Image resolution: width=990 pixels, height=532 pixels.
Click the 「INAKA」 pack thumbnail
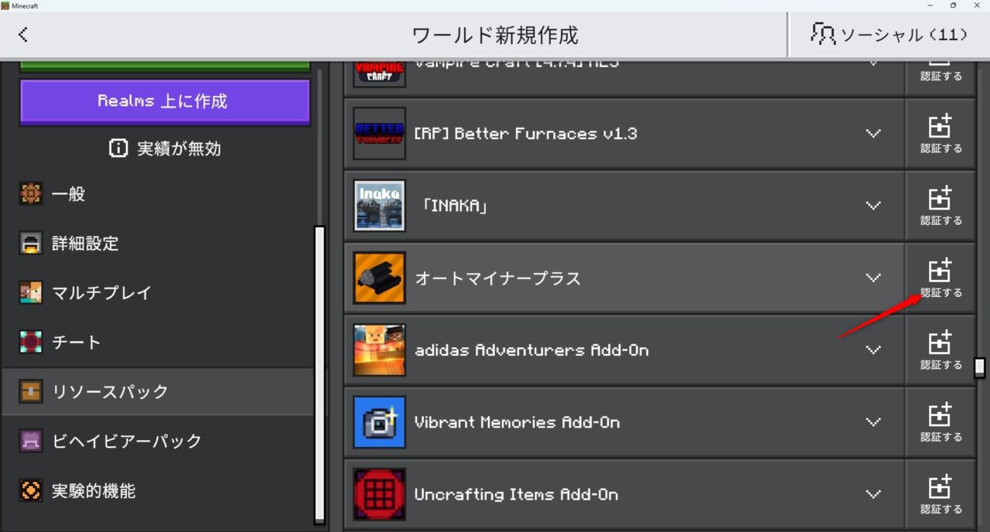click(x=379, y=206)
